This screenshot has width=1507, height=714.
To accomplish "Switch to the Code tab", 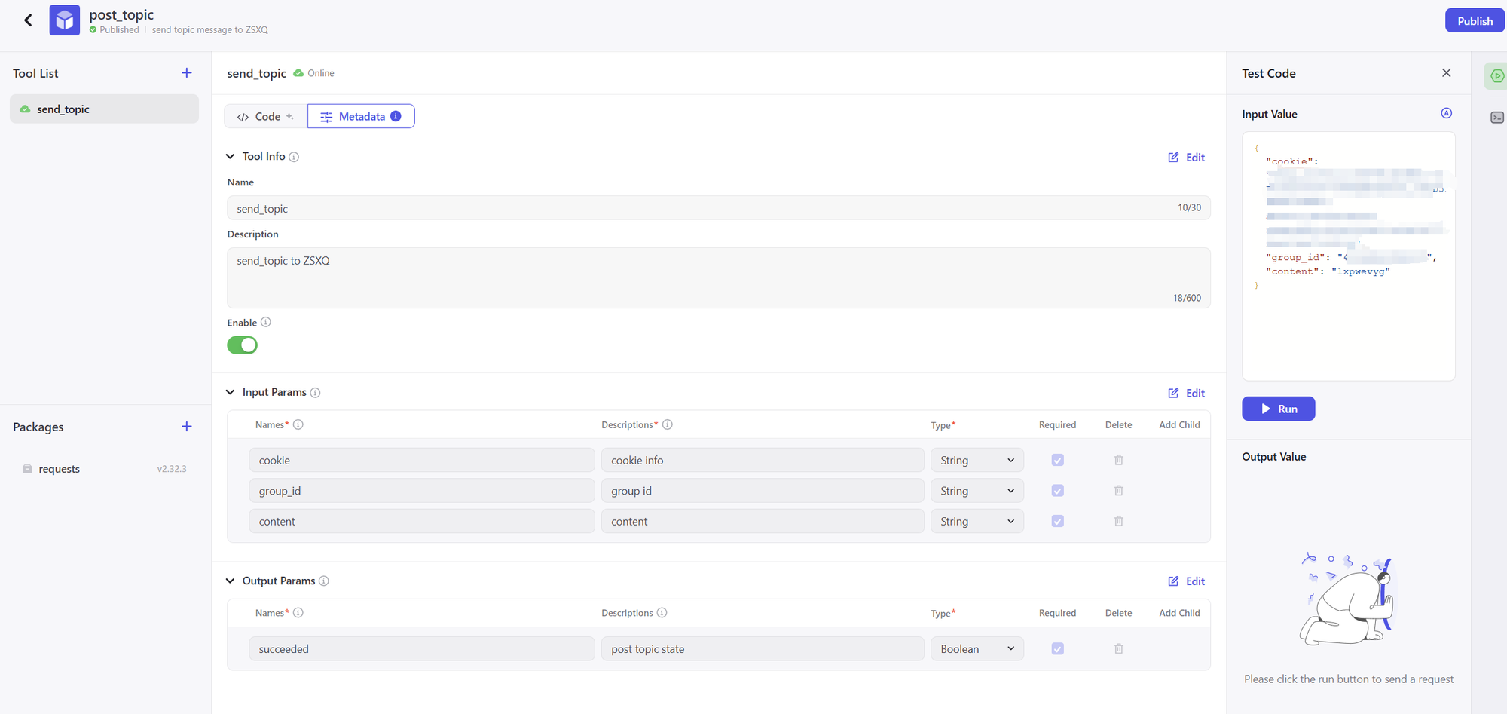I will tap(266, 116).
